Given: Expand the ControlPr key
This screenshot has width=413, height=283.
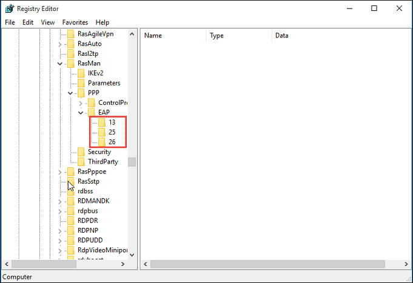Looking at the screenshot, I should 81,103.
